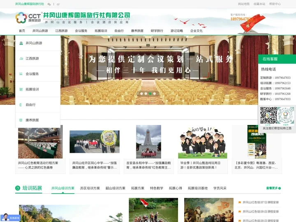Open 江西旅游 in the top navigation
296x222 pixels.
(x=61, y=31)
